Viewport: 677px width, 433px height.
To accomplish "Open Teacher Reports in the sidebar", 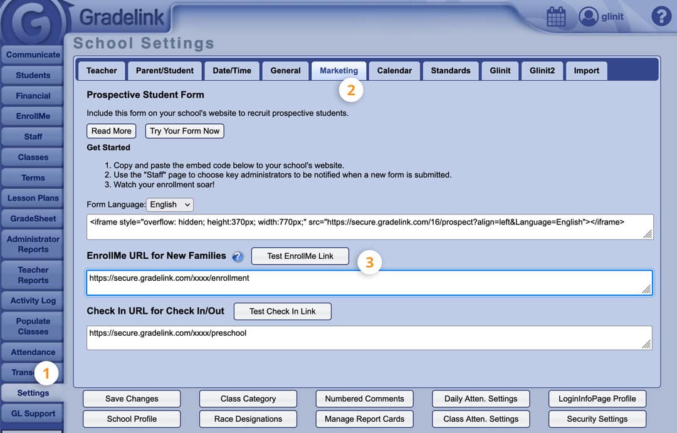I will 33,275.
